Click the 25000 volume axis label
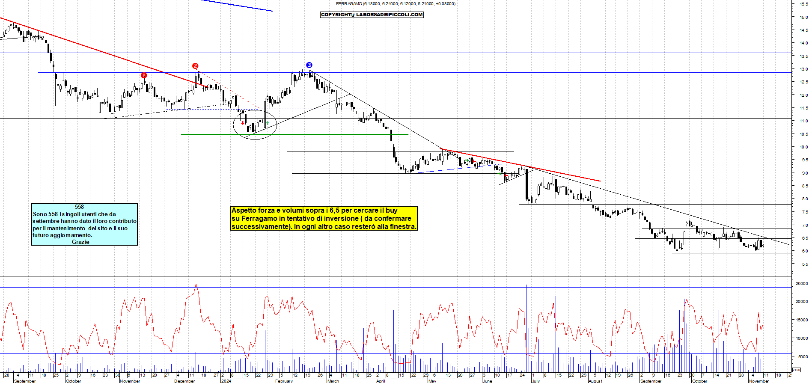Viewport: 809px width, 383px height. pos(801,283)
